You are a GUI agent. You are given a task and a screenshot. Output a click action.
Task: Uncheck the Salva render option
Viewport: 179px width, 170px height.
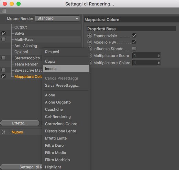(4, 33)
